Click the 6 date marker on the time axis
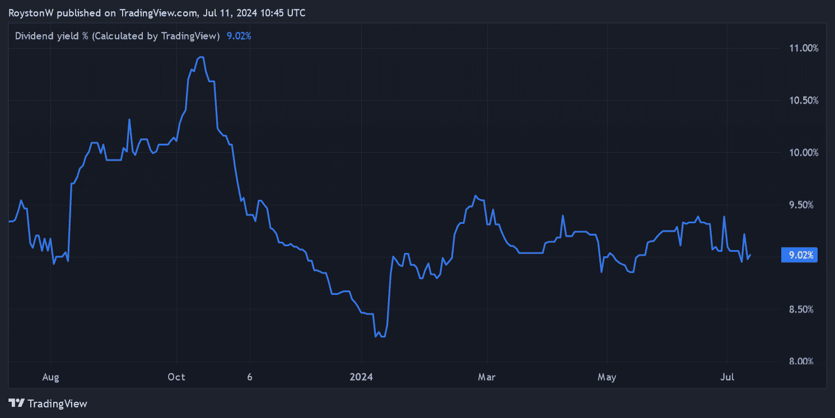This screenshot has width=835, height=418. (x=250, y=377)
